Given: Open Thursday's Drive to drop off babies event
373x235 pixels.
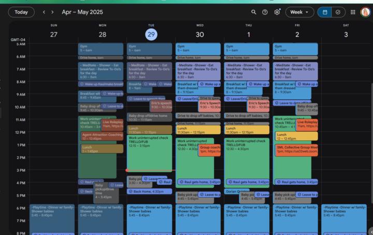Looking at the screenshot, I should (247, 115).
